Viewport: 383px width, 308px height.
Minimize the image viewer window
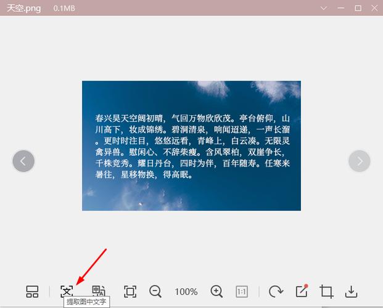click(x=341, y=8)
